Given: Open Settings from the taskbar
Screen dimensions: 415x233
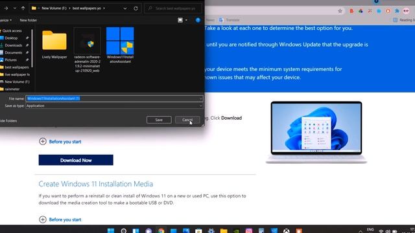Looking at the screenshot, I should point(211,230).
